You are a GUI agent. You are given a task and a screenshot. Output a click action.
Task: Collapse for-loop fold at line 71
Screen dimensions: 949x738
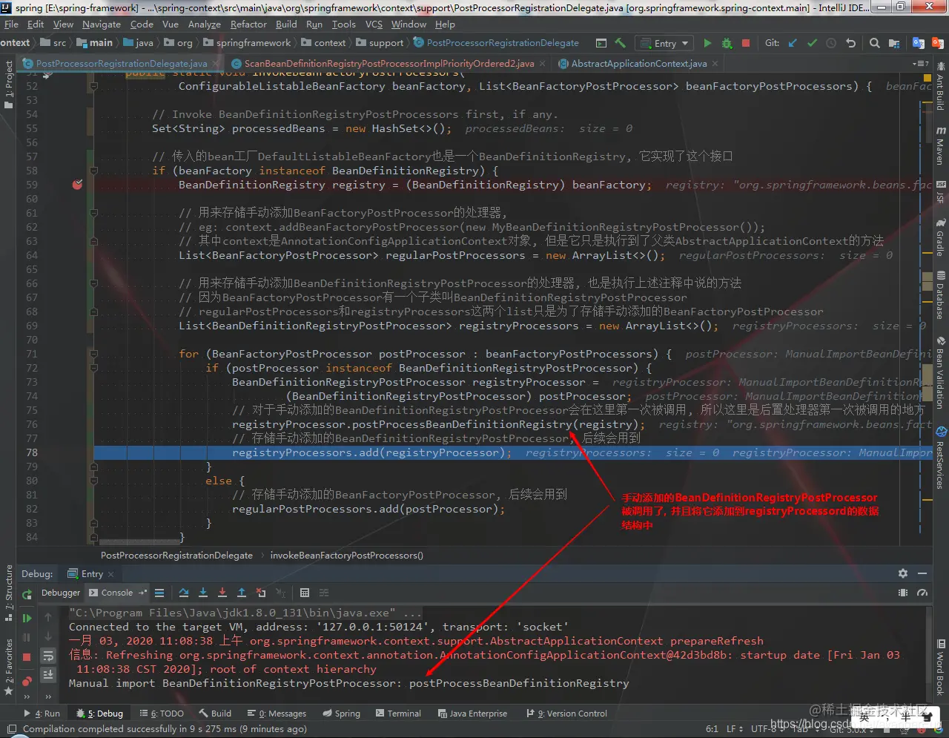[x=95, y=354]
